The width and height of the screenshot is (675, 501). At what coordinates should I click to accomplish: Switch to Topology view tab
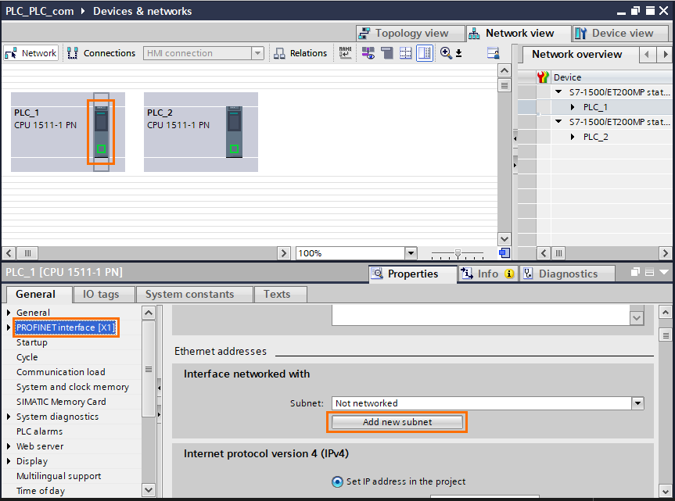[411, 33]
